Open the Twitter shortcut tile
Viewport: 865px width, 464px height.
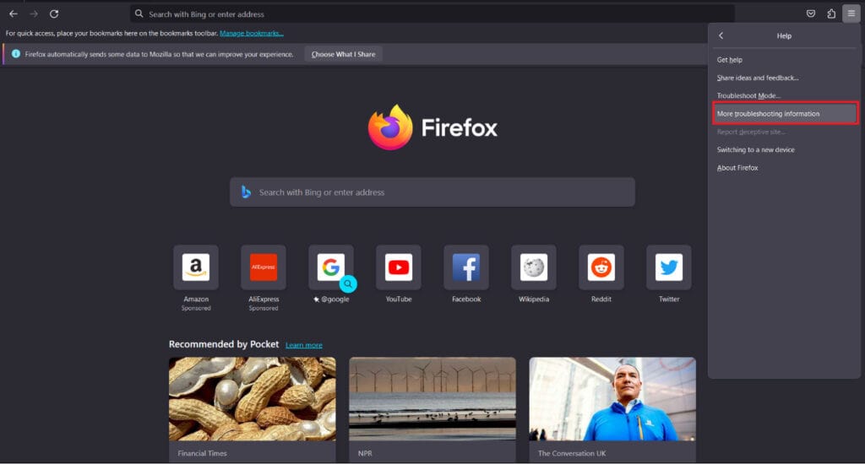point(669,268)
